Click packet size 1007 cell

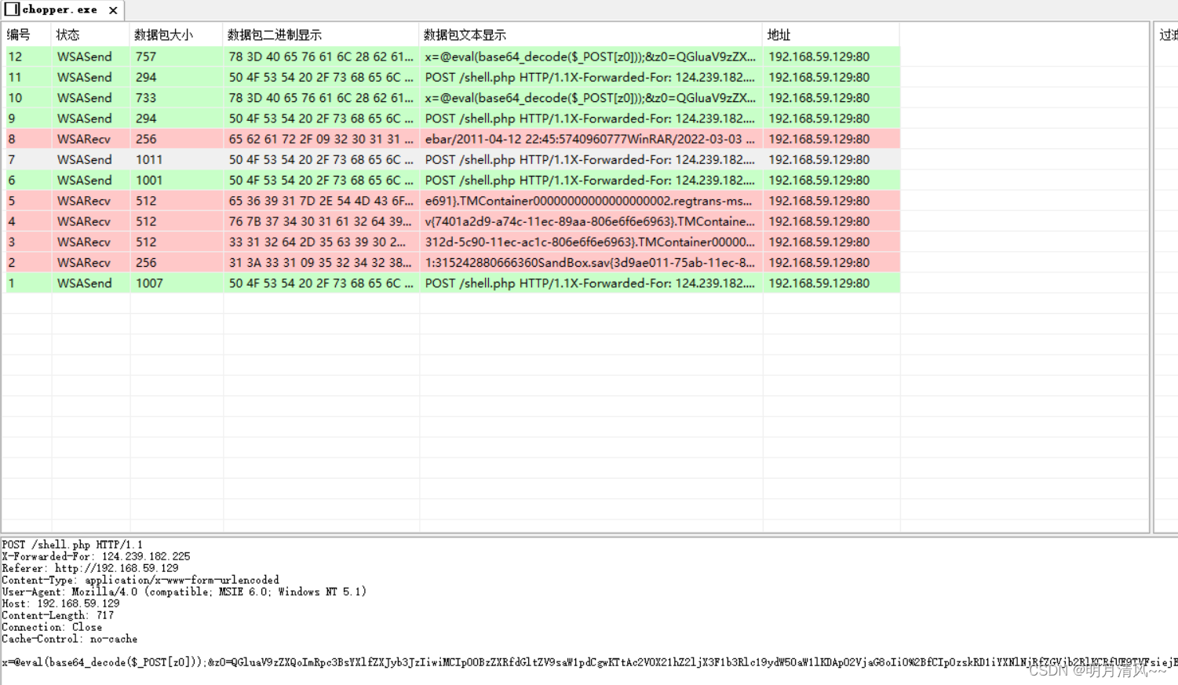coord(149,283)
